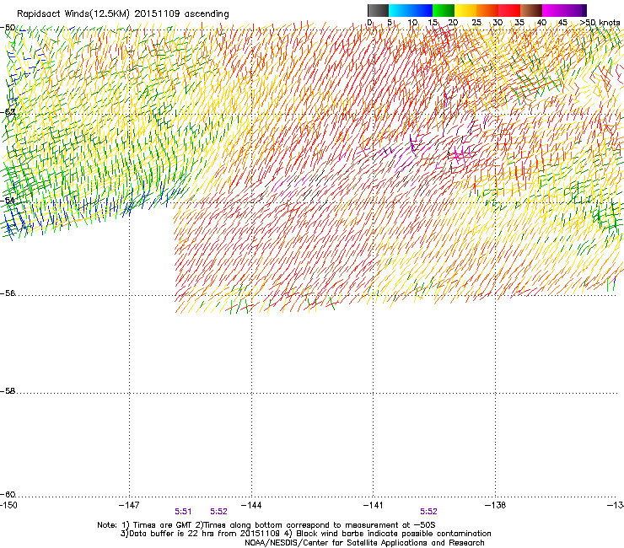Click the -138 longitude axis label

coord(495,505)
